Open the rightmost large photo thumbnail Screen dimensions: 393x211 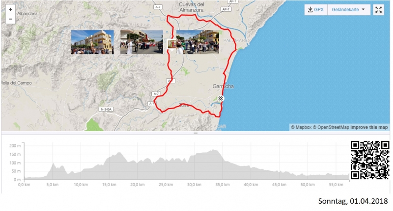click(x=197, y=42)
